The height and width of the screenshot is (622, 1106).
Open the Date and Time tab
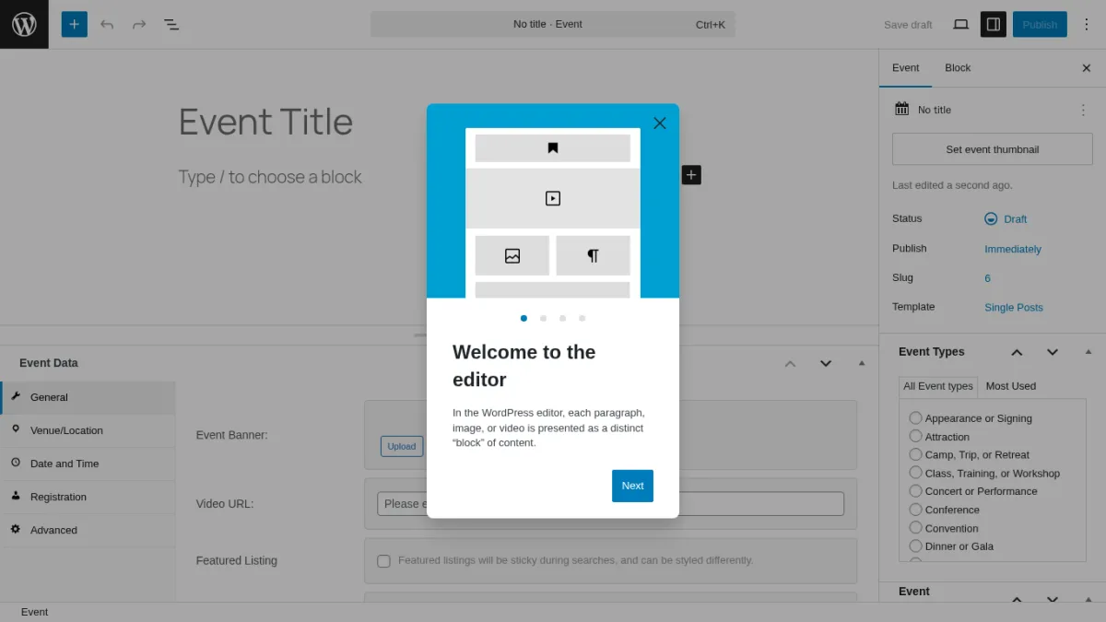tap(88, 464)
